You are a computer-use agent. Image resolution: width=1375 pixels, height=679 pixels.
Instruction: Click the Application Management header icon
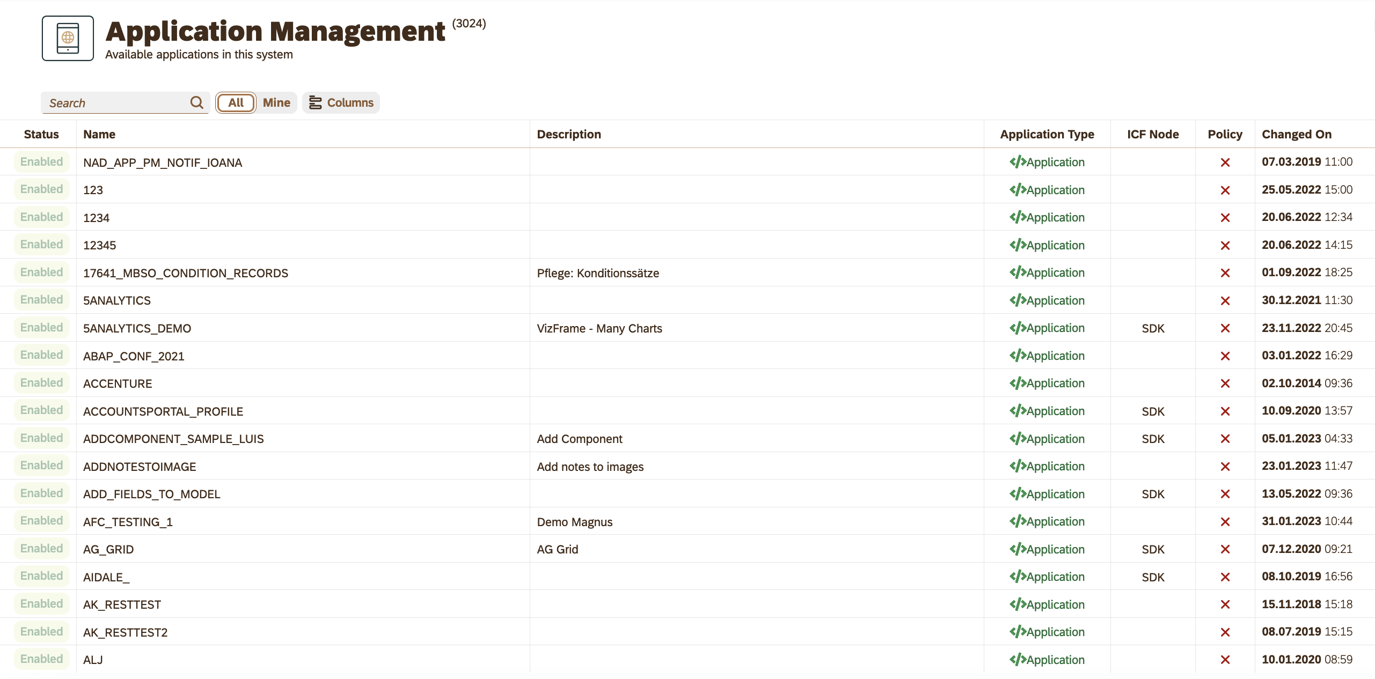(67, 38)
